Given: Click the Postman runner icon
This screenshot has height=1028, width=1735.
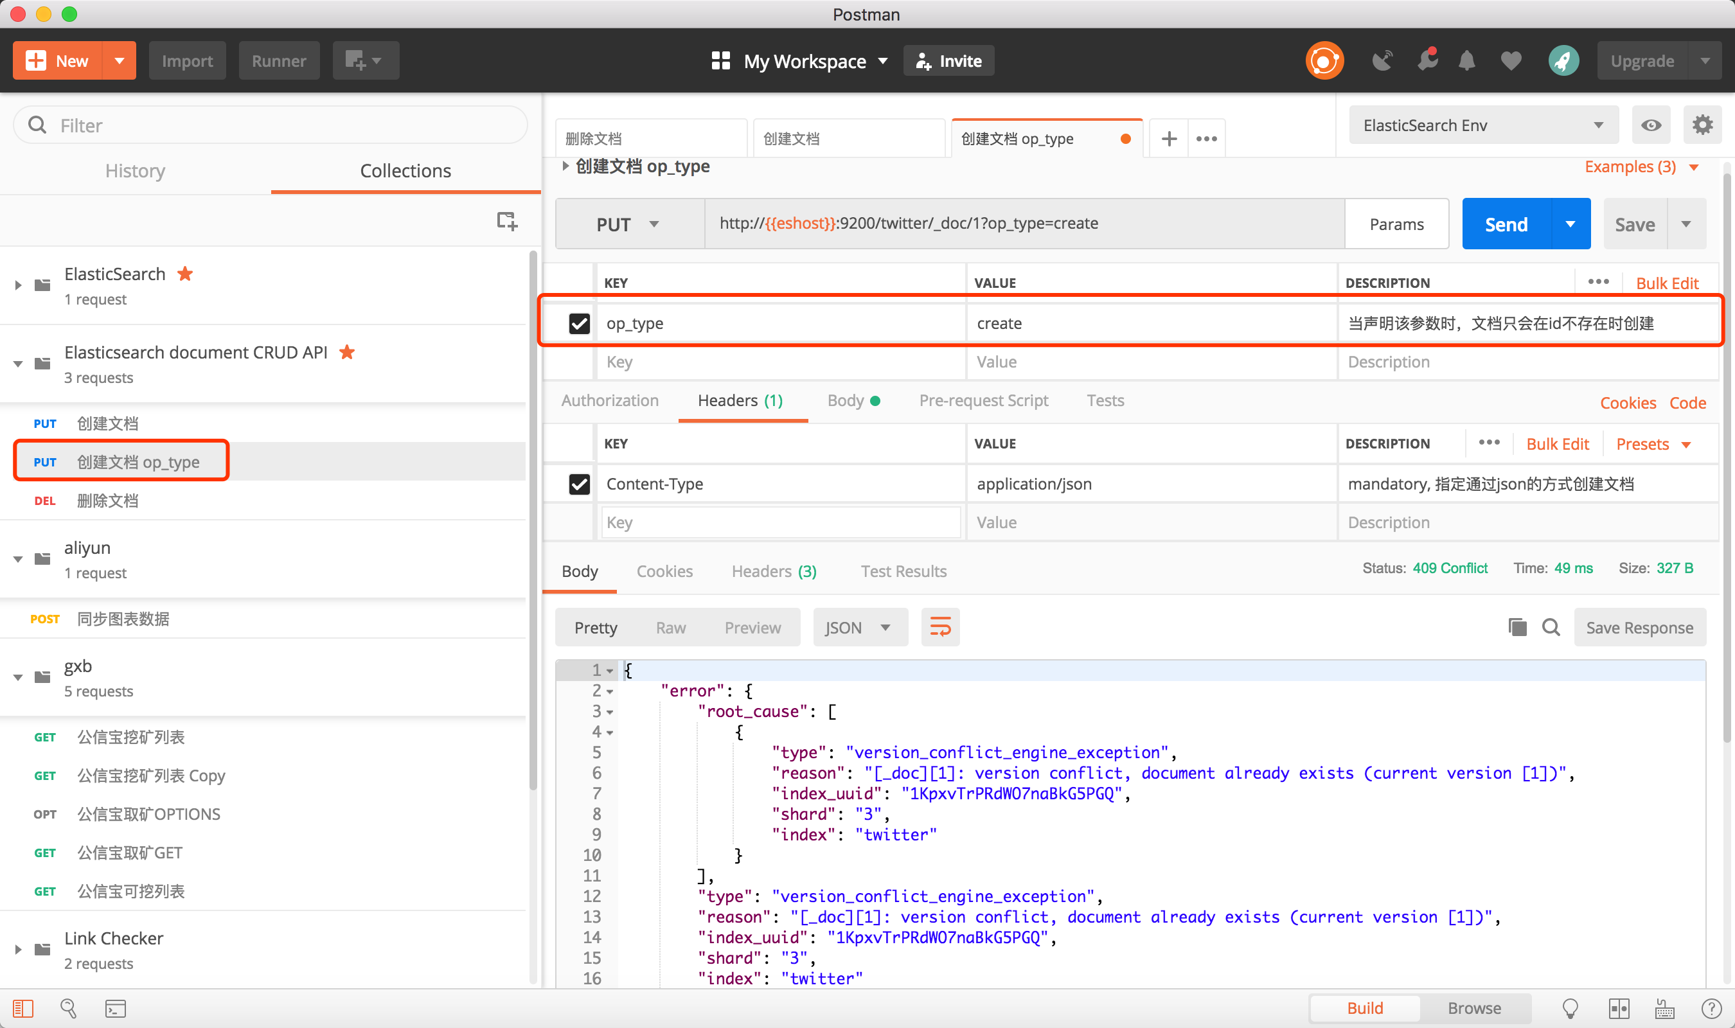Looking at the screenshot, I should (275, 58).
